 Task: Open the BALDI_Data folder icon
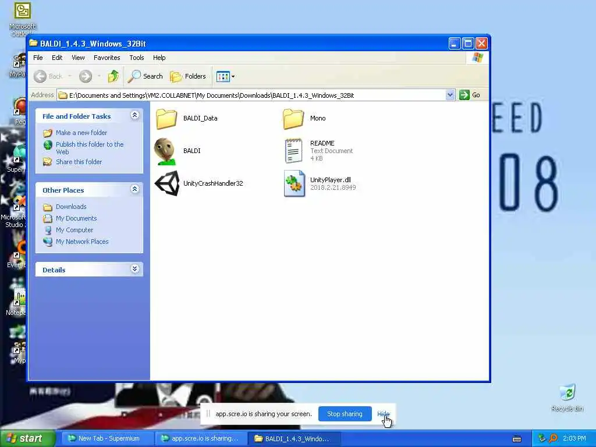(166, 119)
